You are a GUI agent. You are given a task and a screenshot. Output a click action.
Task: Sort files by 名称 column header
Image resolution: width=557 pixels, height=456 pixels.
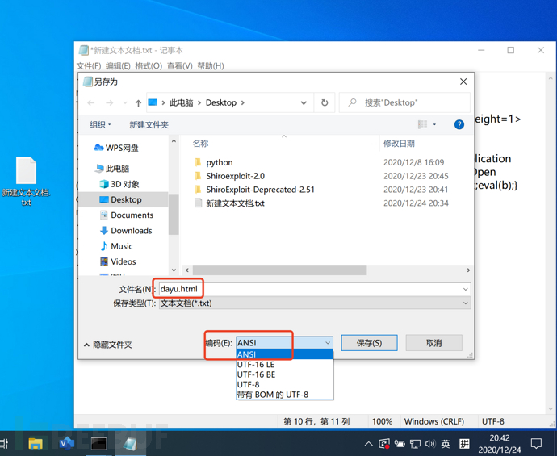click(200, 144)
